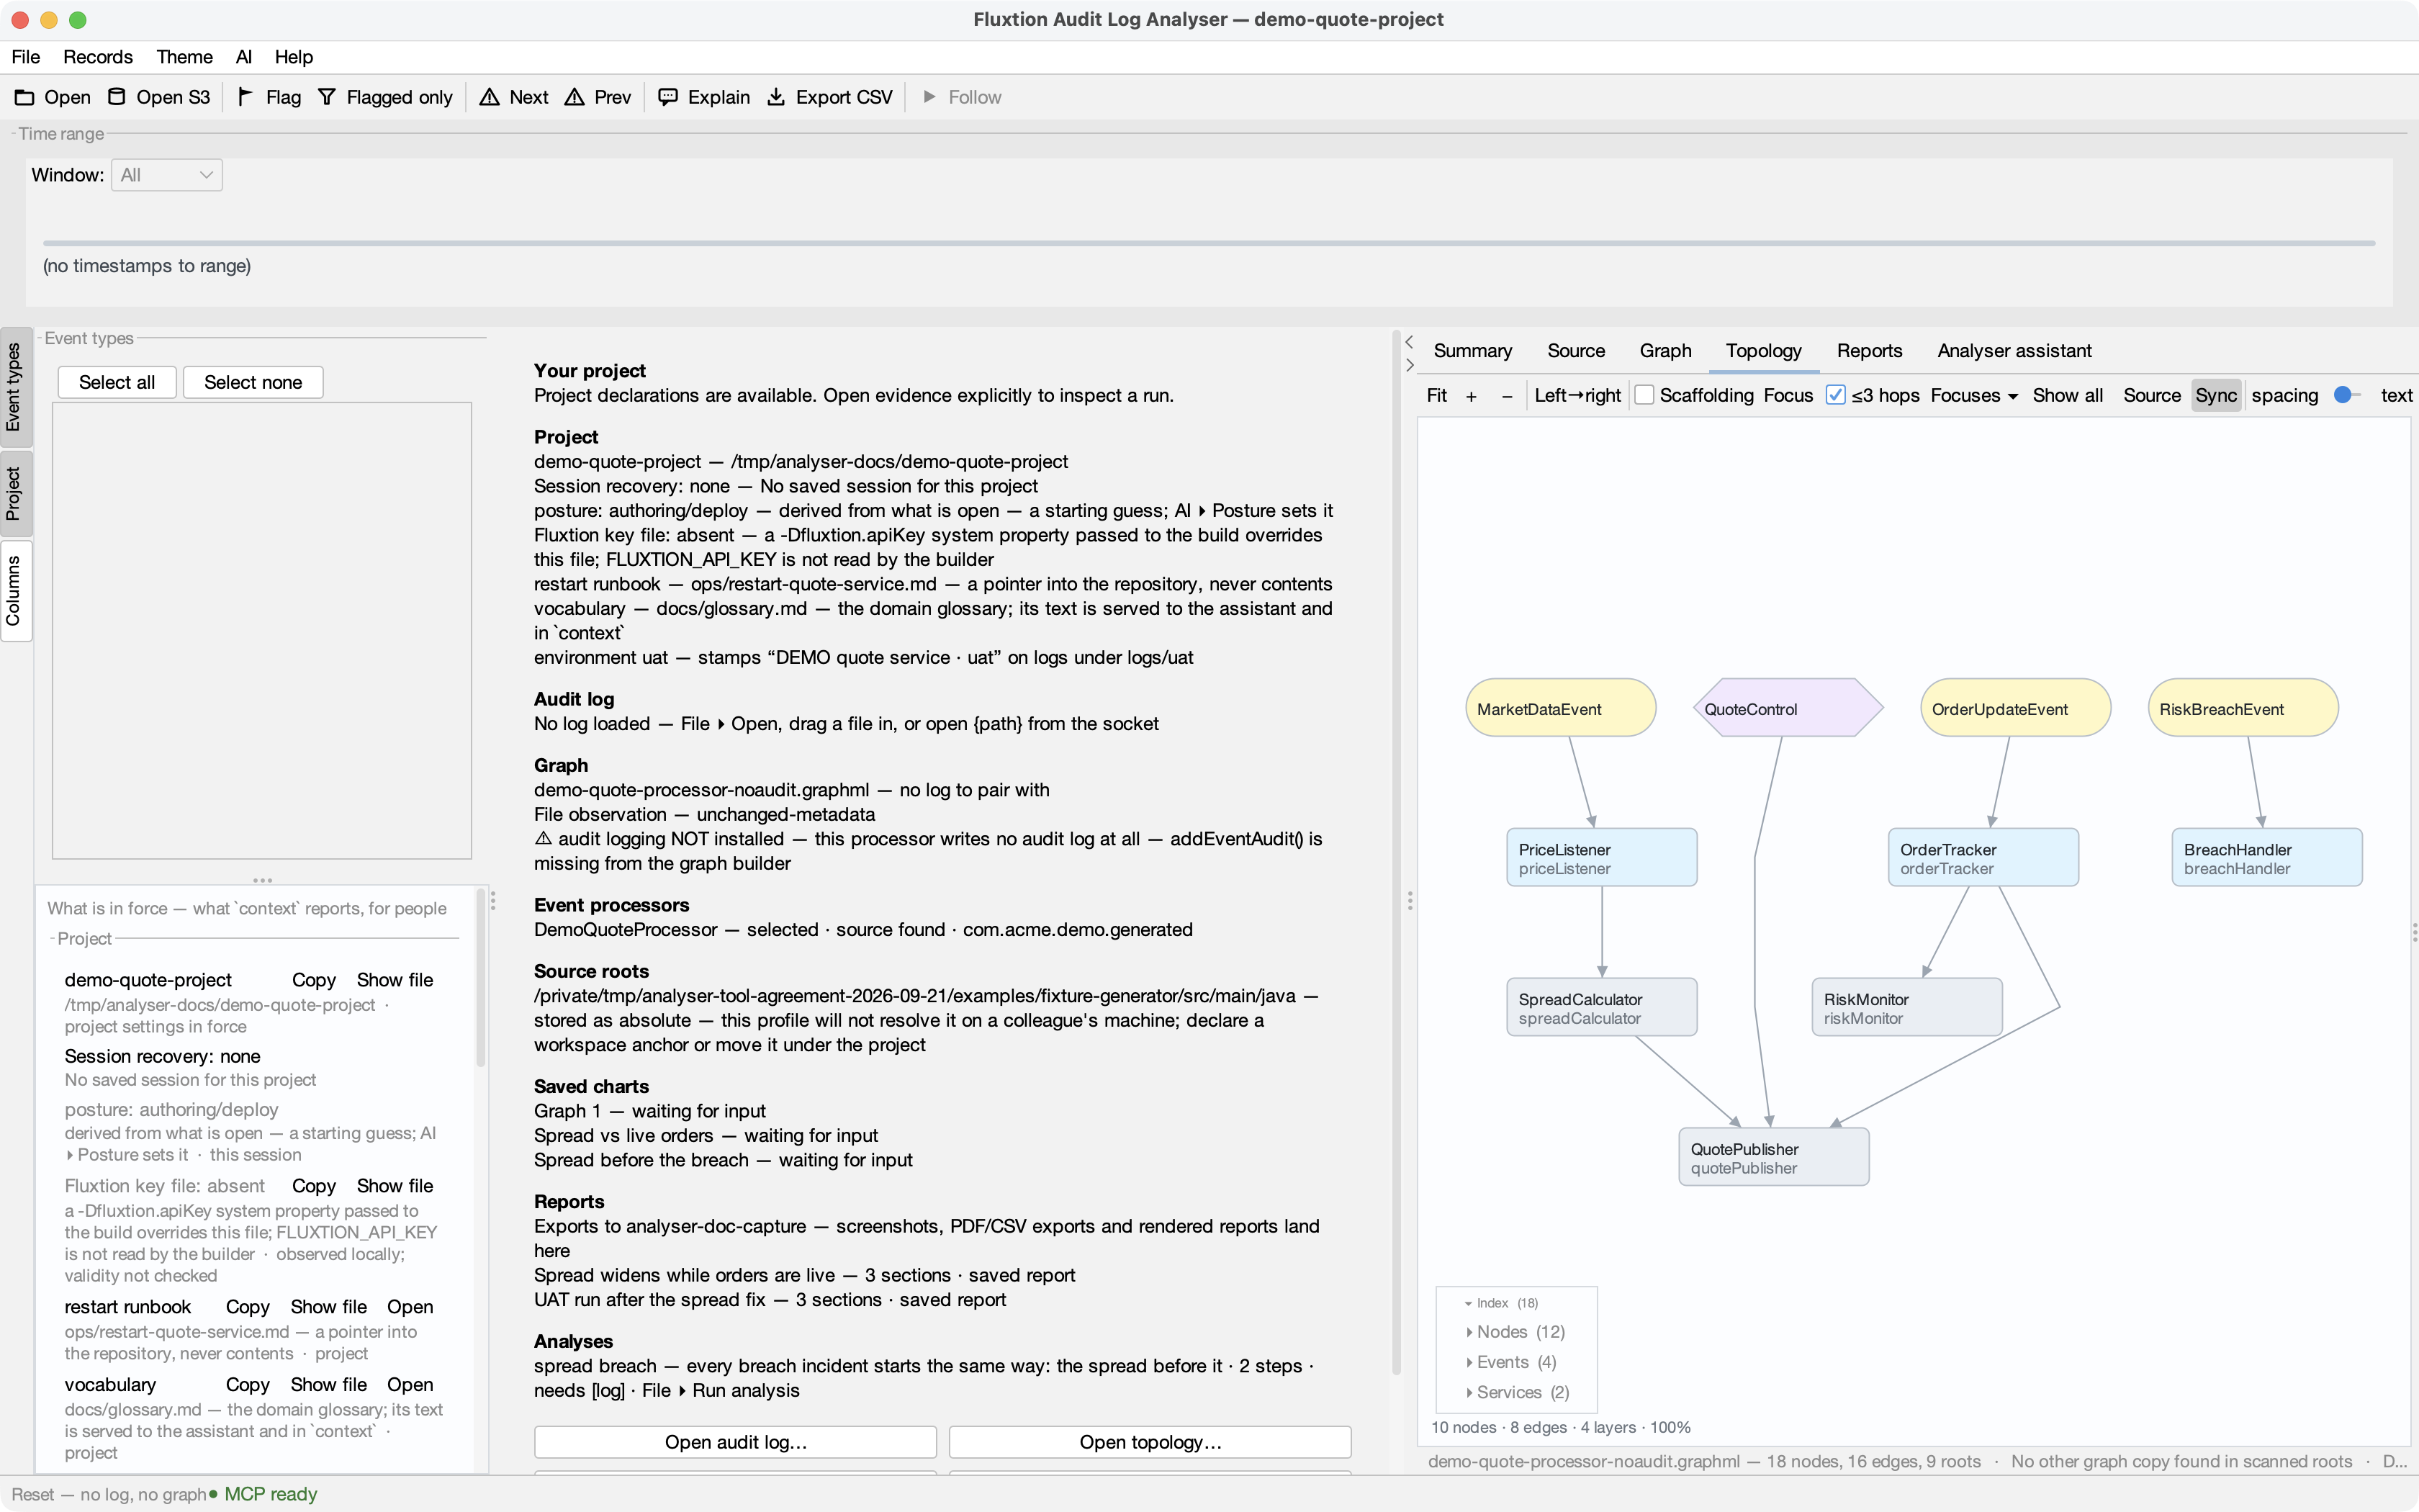The height and width of the screenshot is (1512, 2419).
Task: Switch to the Reports tab
Action: (1869, 351)
